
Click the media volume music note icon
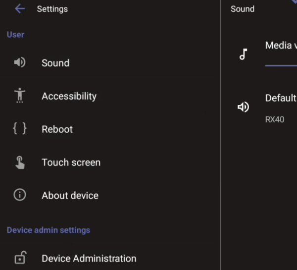[x=243, y=54]
